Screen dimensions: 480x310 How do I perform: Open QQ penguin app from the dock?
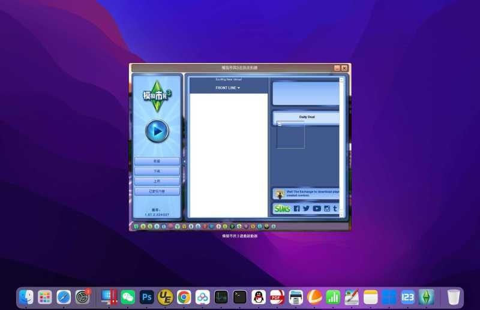pyautogui.click(x=259, y=297)
